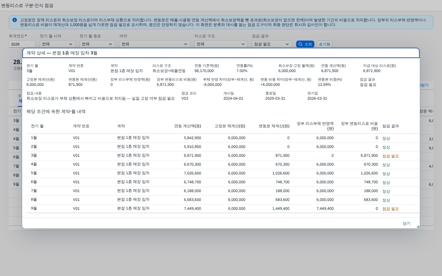Click the 회계연도 input field
442x276 pixels.
click(x=22, y=44)
